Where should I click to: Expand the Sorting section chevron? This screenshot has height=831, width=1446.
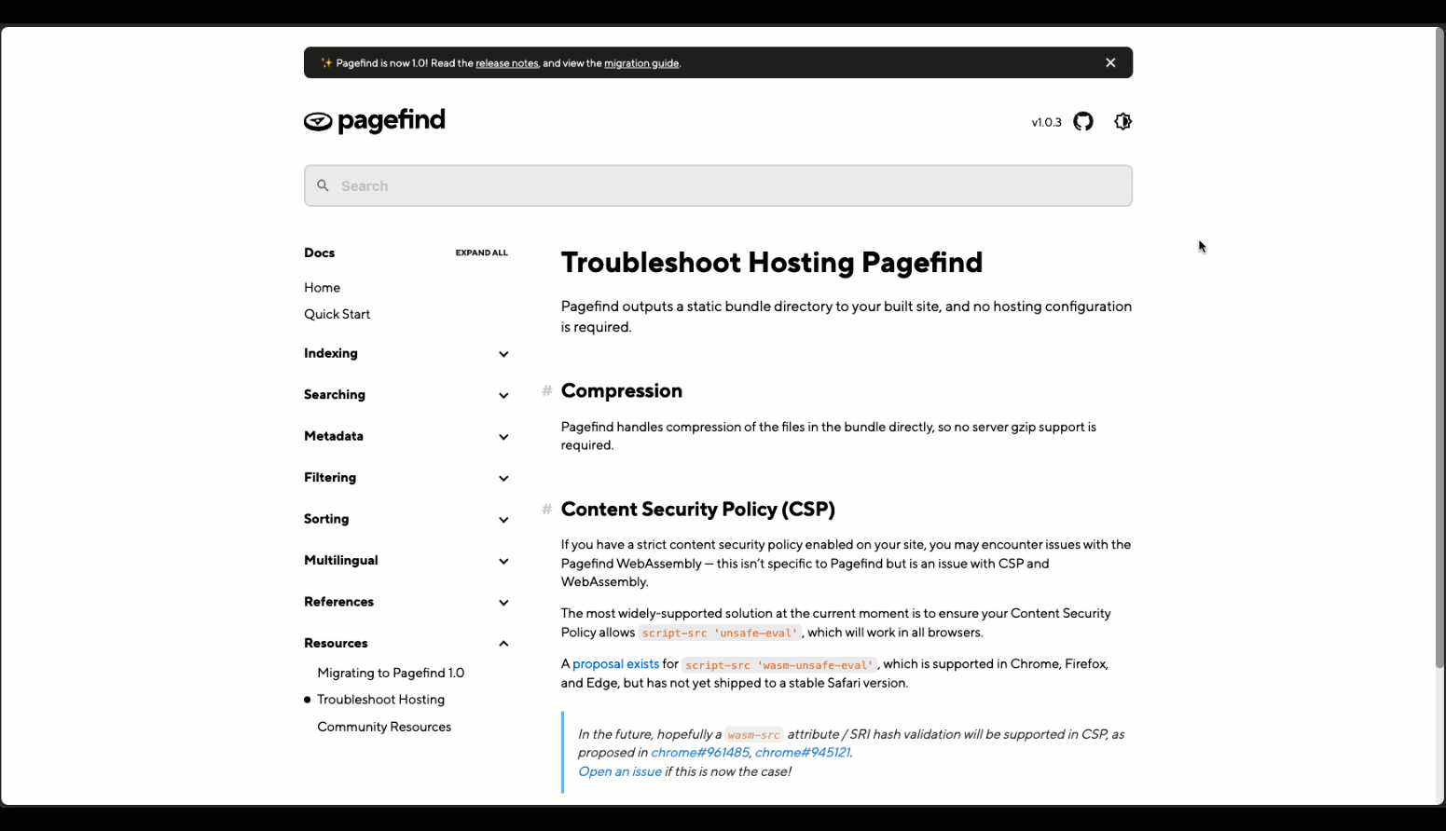point(503,520)
